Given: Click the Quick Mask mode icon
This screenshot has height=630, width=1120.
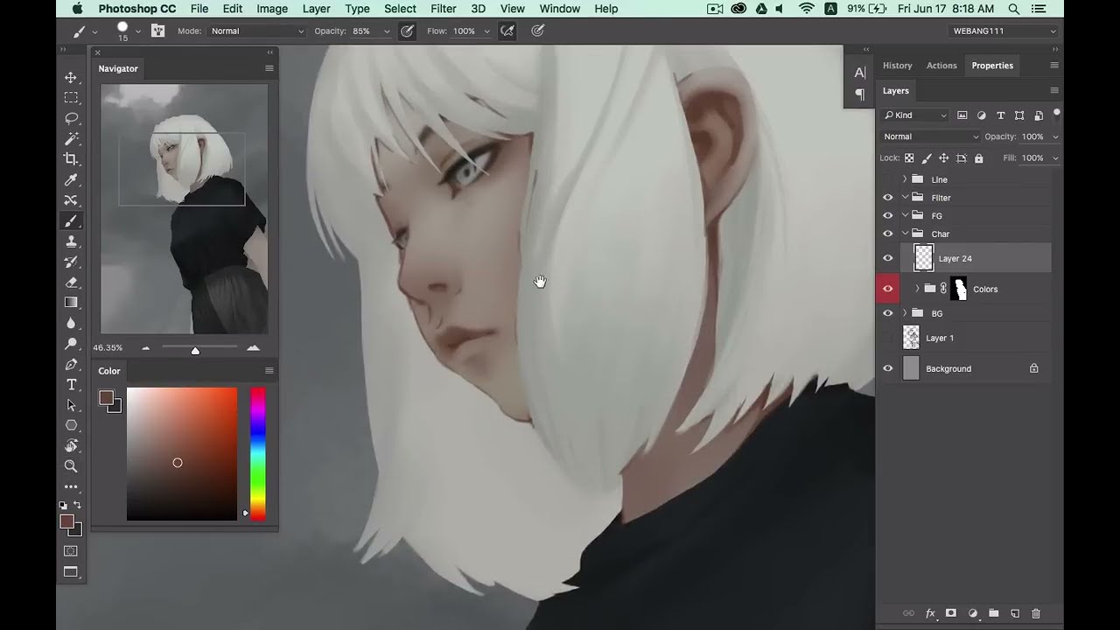Looking at the screenshot, I should point(71,551).
